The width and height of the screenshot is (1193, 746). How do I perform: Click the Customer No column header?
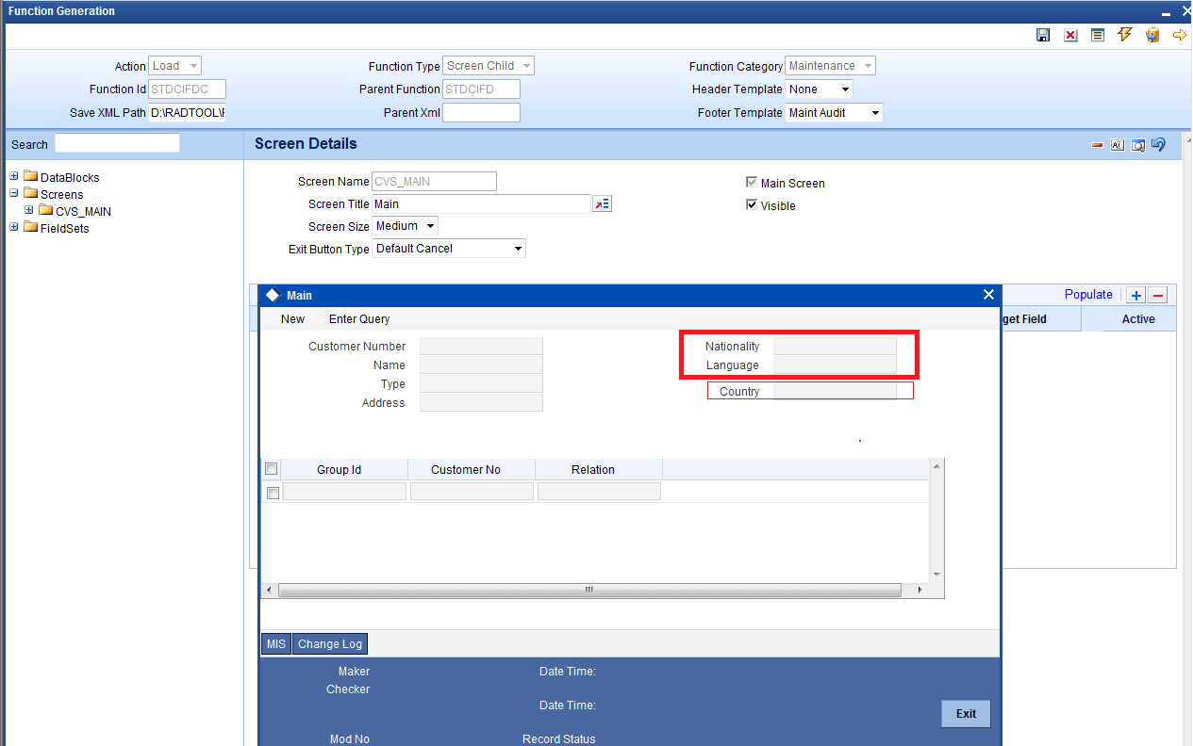[466, 469]
